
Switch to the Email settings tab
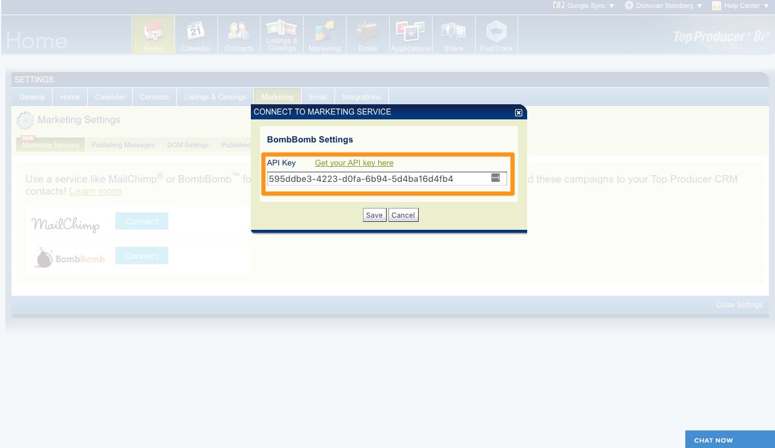tap(318, 97)
